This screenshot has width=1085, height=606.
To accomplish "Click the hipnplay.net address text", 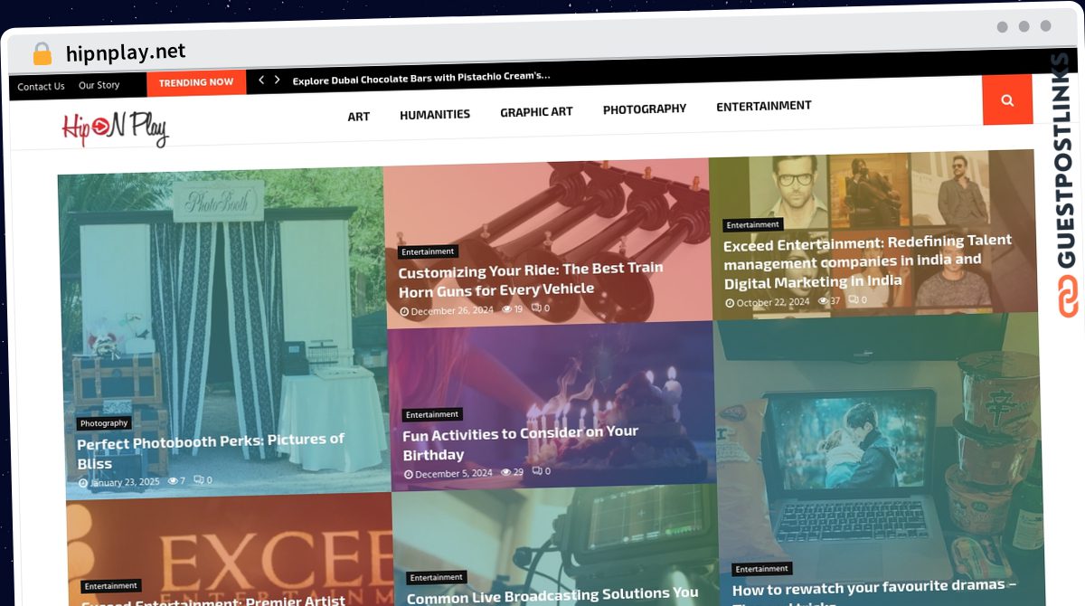I will point(126,52).
